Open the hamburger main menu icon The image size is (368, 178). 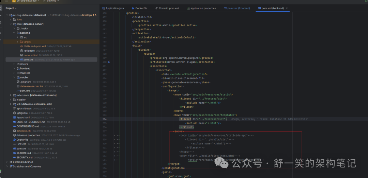coord(6,1)
